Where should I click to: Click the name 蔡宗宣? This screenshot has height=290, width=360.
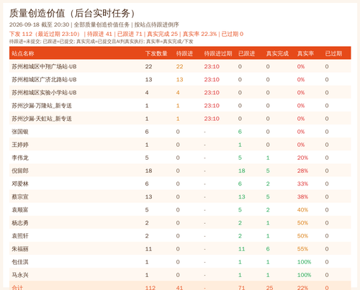pyautogui.click(x=20, y=196)
